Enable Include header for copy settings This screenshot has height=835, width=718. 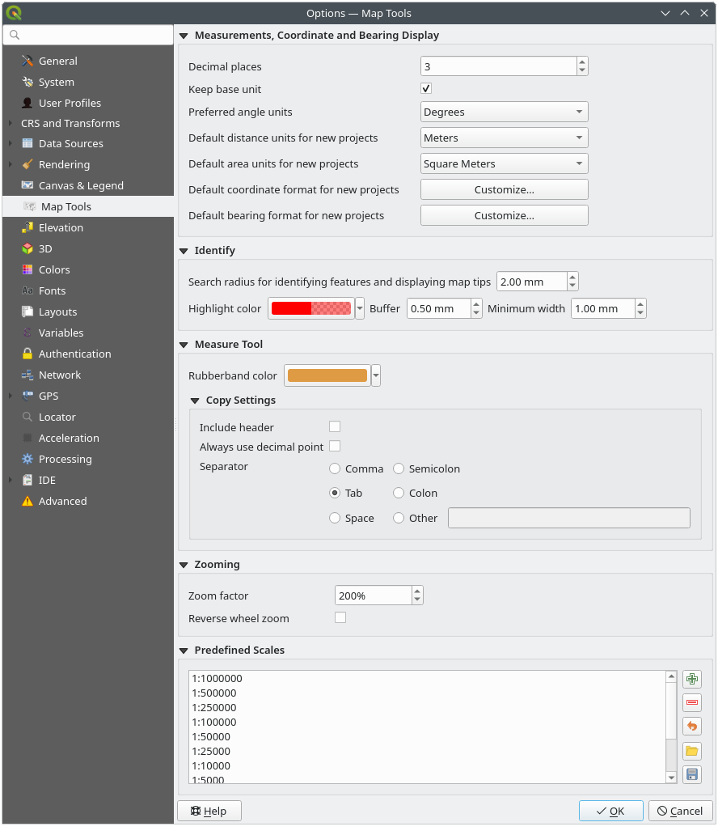click(336, 426)
